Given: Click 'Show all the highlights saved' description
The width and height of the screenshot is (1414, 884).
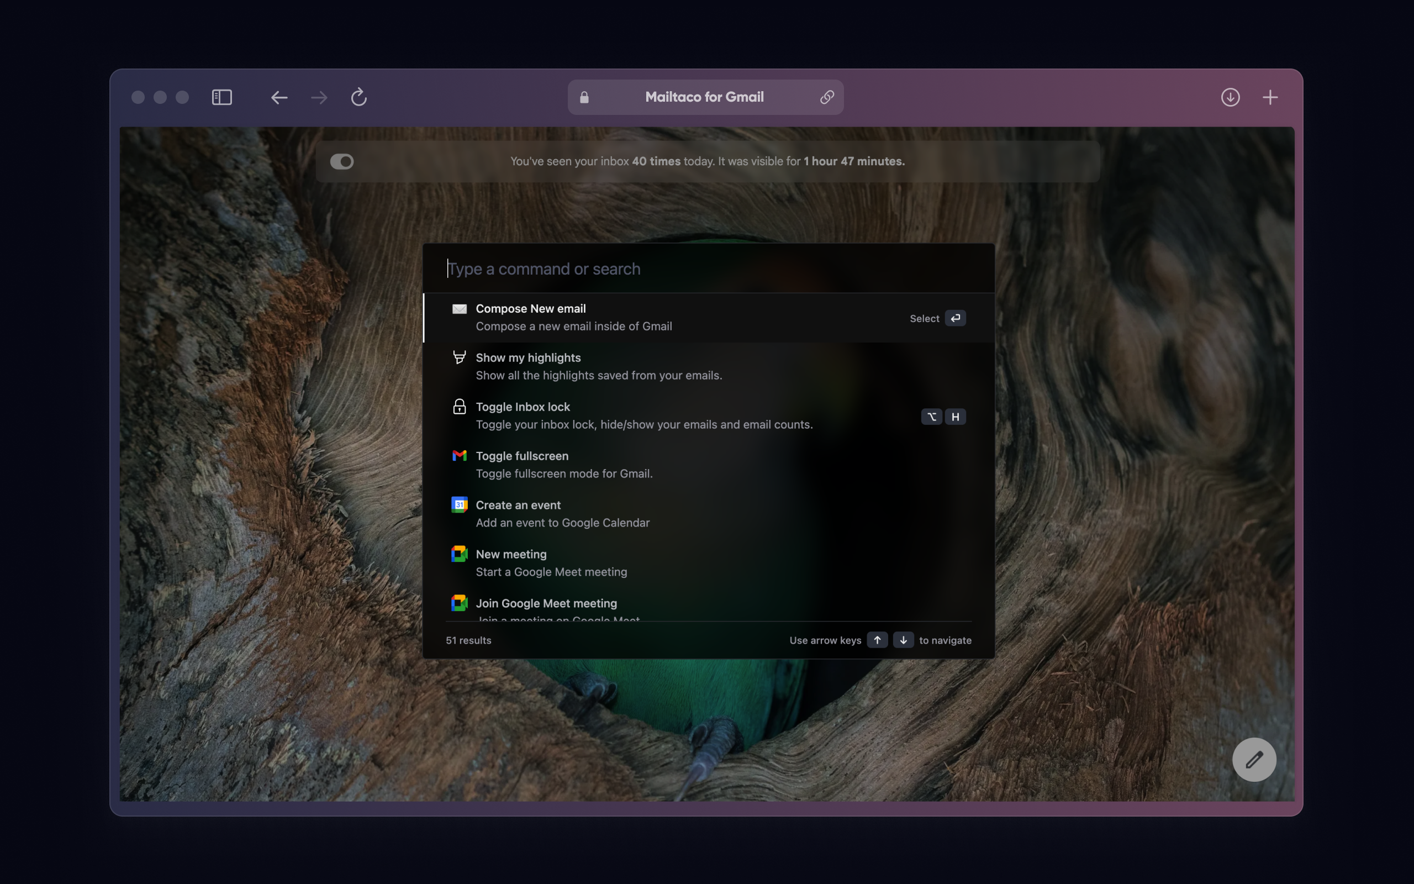Looking at the screenshot, I should click(x=599, y=375).
